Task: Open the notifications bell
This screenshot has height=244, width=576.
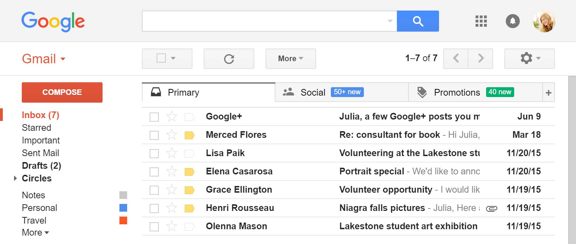Action: pyautogui.click(x=512, y=21)
